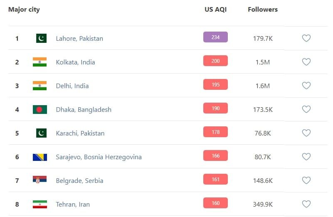Click the Major city column header
333x217 pixels.
(24, 9)
